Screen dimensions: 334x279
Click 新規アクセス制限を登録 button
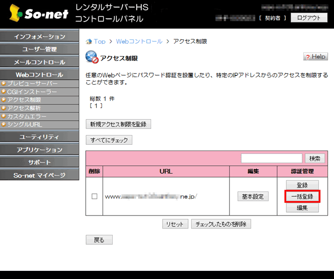[x=118, y=124]
